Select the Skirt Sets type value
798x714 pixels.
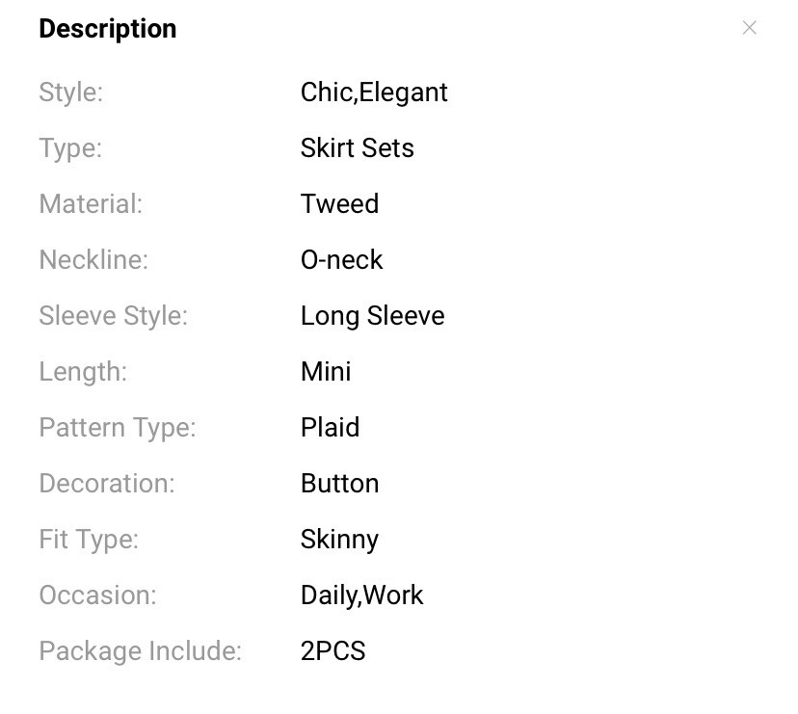tap(358, 148)
